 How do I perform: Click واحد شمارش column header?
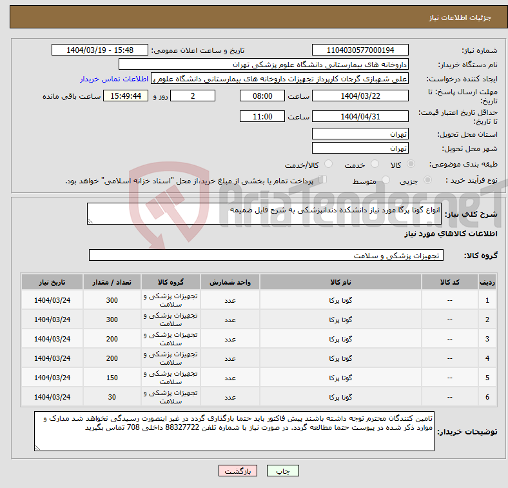click(x=230, y=282)
